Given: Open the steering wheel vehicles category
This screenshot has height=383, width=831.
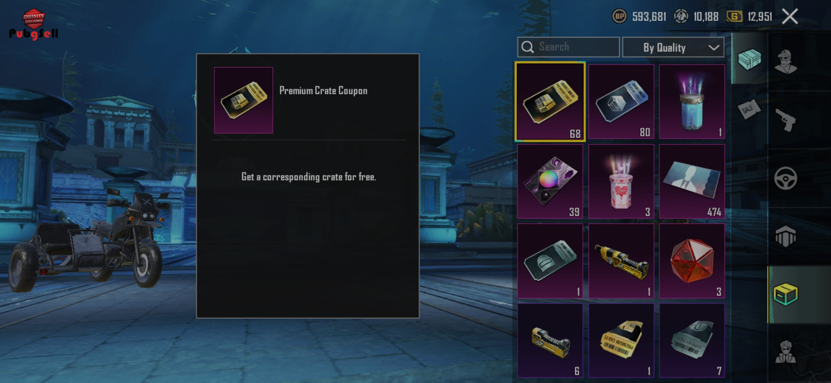Looking at the screenshot, I should tap(786, 178).
